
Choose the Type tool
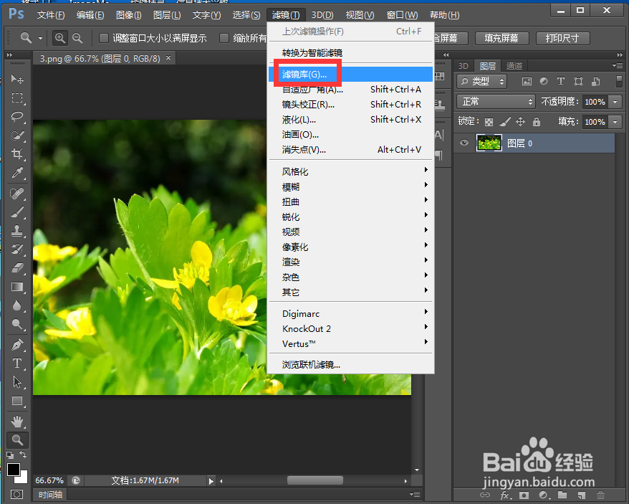pyautogui.click(x=17, y=363)
